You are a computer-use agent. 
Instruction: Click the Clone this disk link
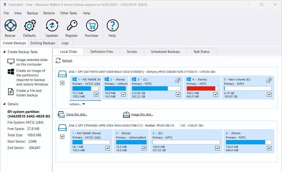pyautogui.click(x=77, y=115)
